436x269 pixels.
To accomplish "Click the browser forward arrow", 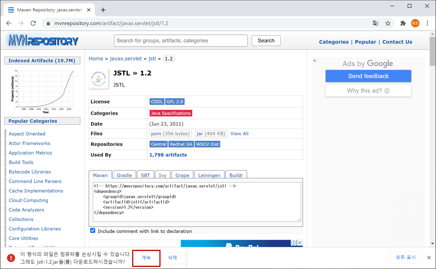I will pyautogui.click(x=21, y=23).
